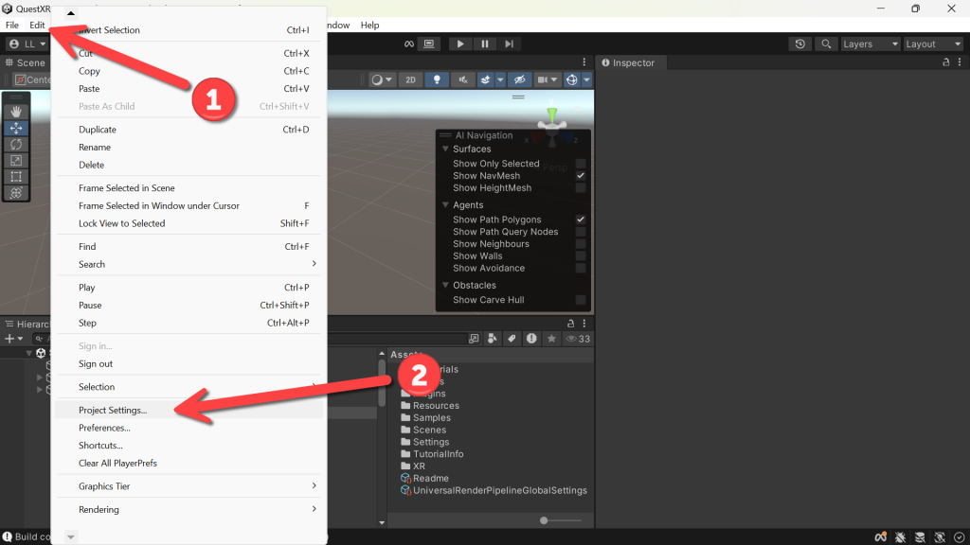Lock the Inspector panel padlock icon
Viewport: 970px width, 545px height.
click(946, 62)
